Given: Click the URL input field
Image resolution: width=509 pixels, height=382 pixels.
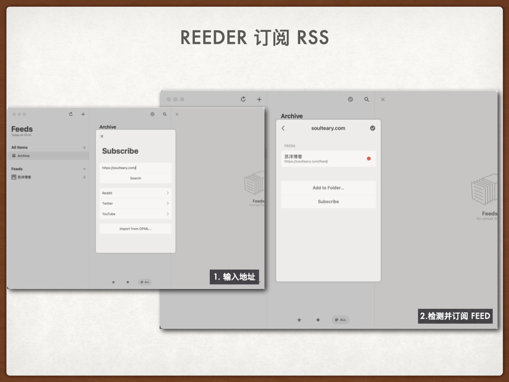Looking at the screenshot, I should 135,168.
